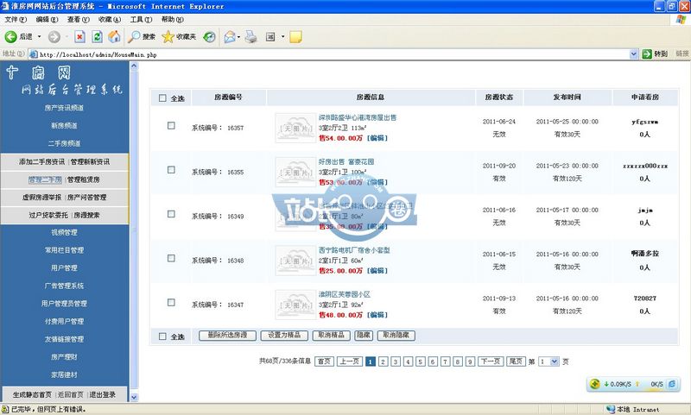Viewport: 691px width, 415px height.
Task: Click the Print icon in toolbar
Action: coord(250,37)
